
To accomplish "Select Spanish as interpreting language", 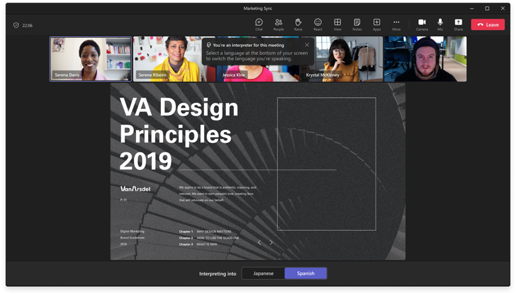I will pos(305,274).
